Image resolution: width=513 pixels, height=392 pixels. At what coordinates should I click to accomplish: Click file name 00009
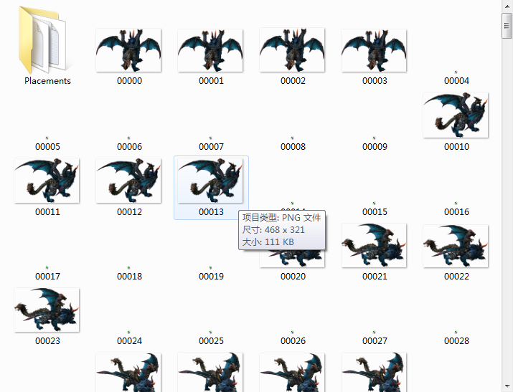point(375,146)
